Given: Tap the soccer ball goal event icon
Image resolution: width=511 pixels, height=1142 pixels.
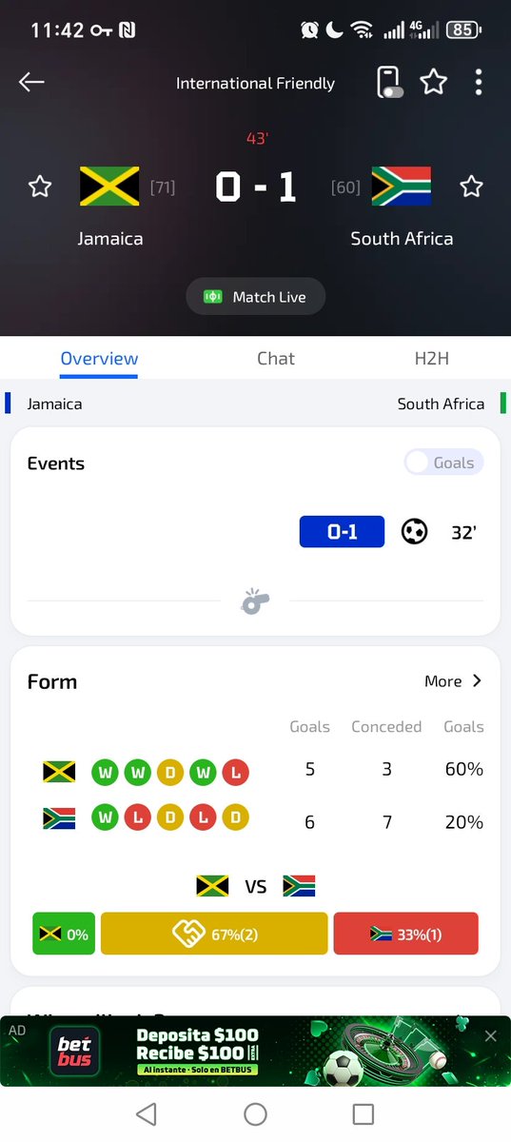Looking at the screenshot, I should coord(414,532).
